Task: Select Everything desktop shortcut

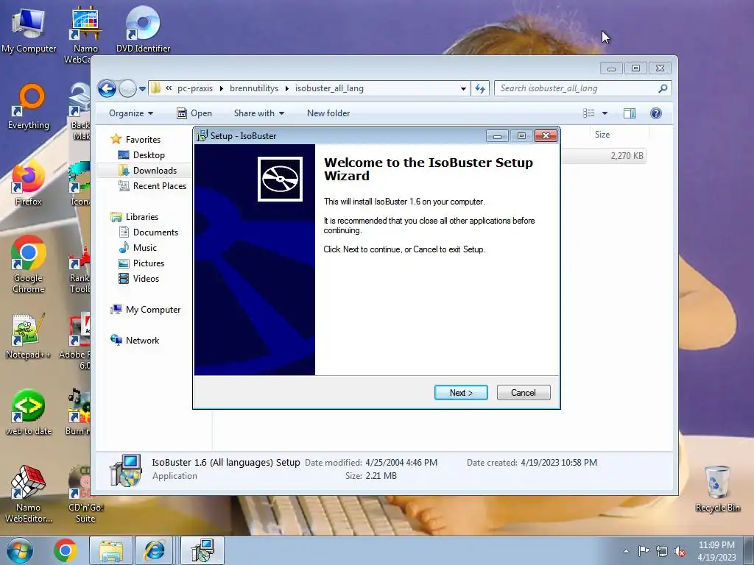Action: [x=29, y=107]
